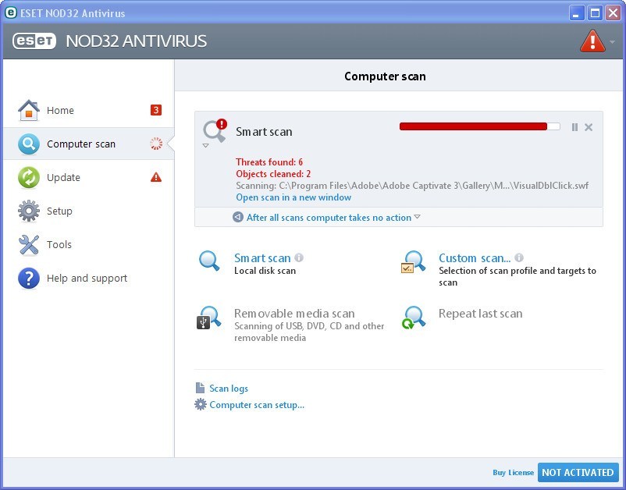Open Setup via the gear icon
Viewport: 626px width, 490px height.
click(28, 211)
